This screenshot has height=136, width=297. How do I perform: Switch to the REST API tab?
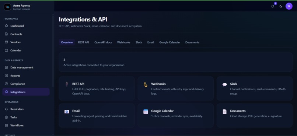tap(84, 42)
